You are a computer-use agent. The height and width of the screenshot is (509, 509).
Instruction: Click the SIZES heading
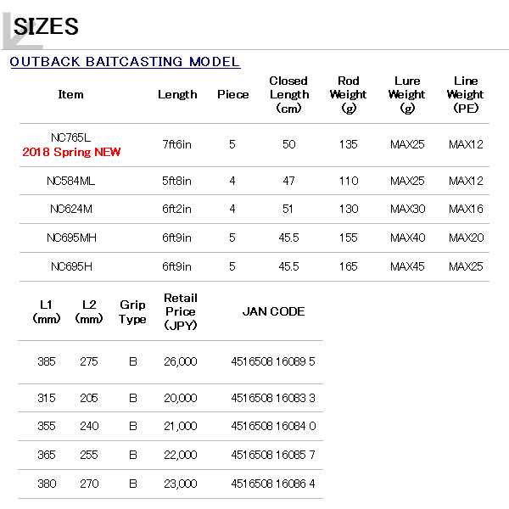coord(46,26)
